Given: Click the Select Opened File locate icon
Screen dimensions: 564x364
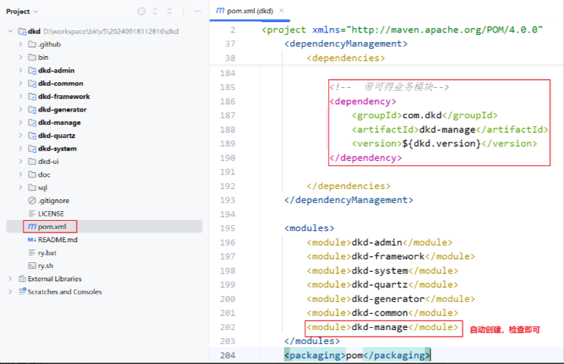Looking at the screenshot, I should click(142, 11).
